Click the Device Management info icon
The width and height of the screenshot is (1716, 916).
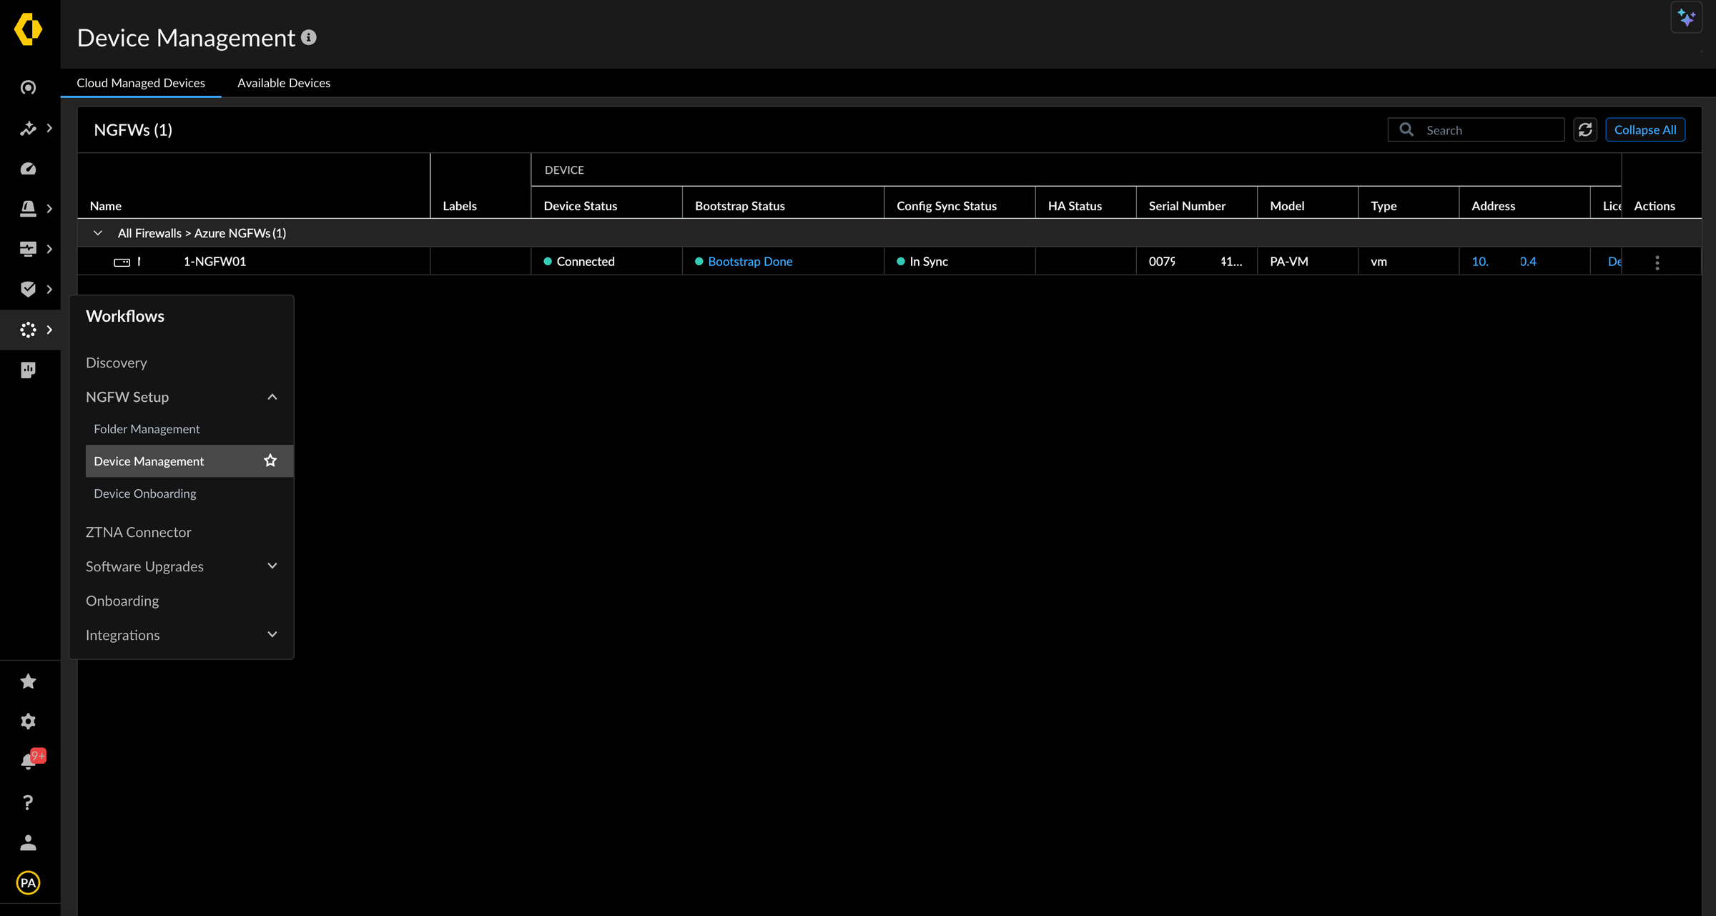pyautogui.click(x=309, y=37)
